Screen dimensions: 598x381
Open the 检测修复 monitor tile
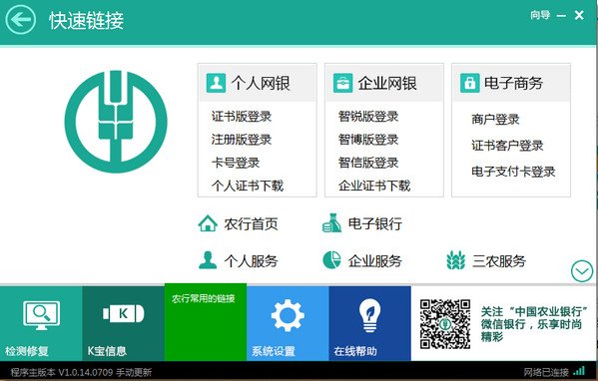[x=41, y=323]
